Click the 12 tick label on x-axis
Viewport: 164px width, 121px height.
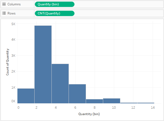click(x=133, y=107)
